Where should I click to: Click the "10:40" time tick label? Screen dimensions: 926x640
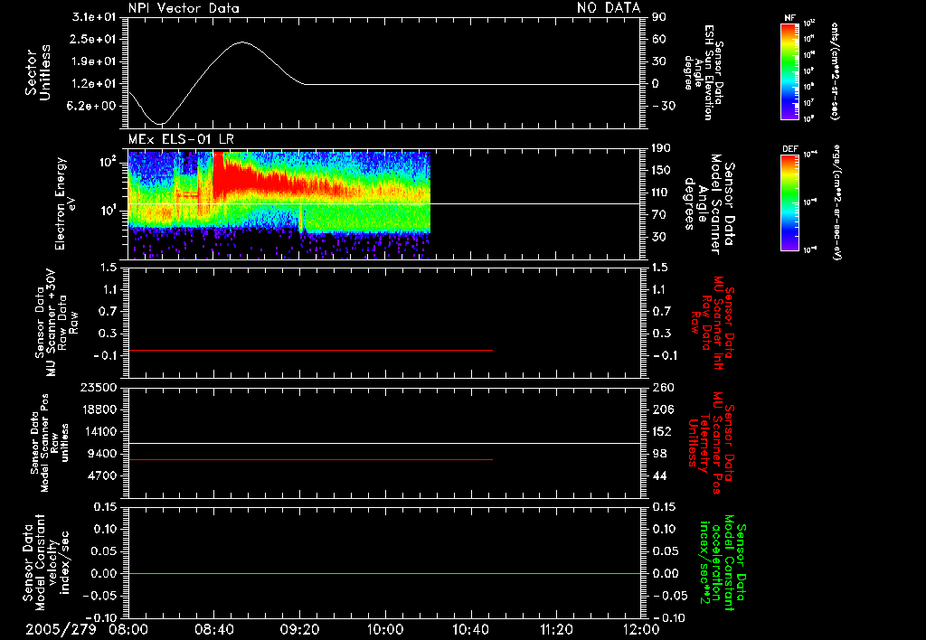coord(470,629)
